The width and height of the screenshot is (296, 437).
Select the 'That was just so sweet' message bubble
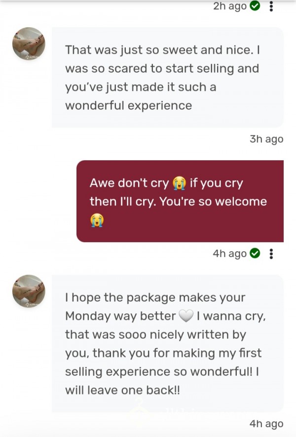[x=167, y=78]
